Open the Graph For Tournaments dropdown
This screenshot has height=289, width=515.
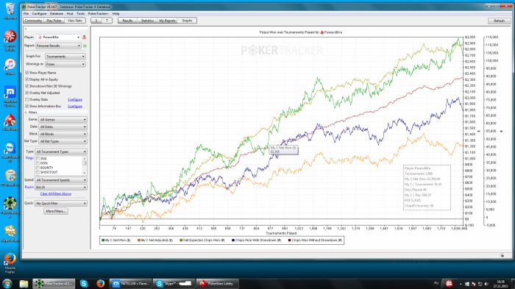click(65, 57)
